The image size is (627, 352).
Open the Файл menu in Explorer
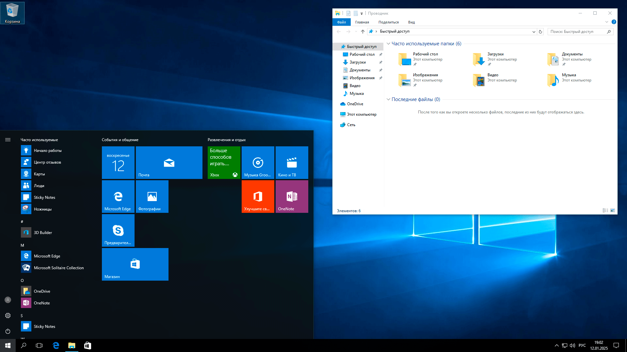point(341,22)
